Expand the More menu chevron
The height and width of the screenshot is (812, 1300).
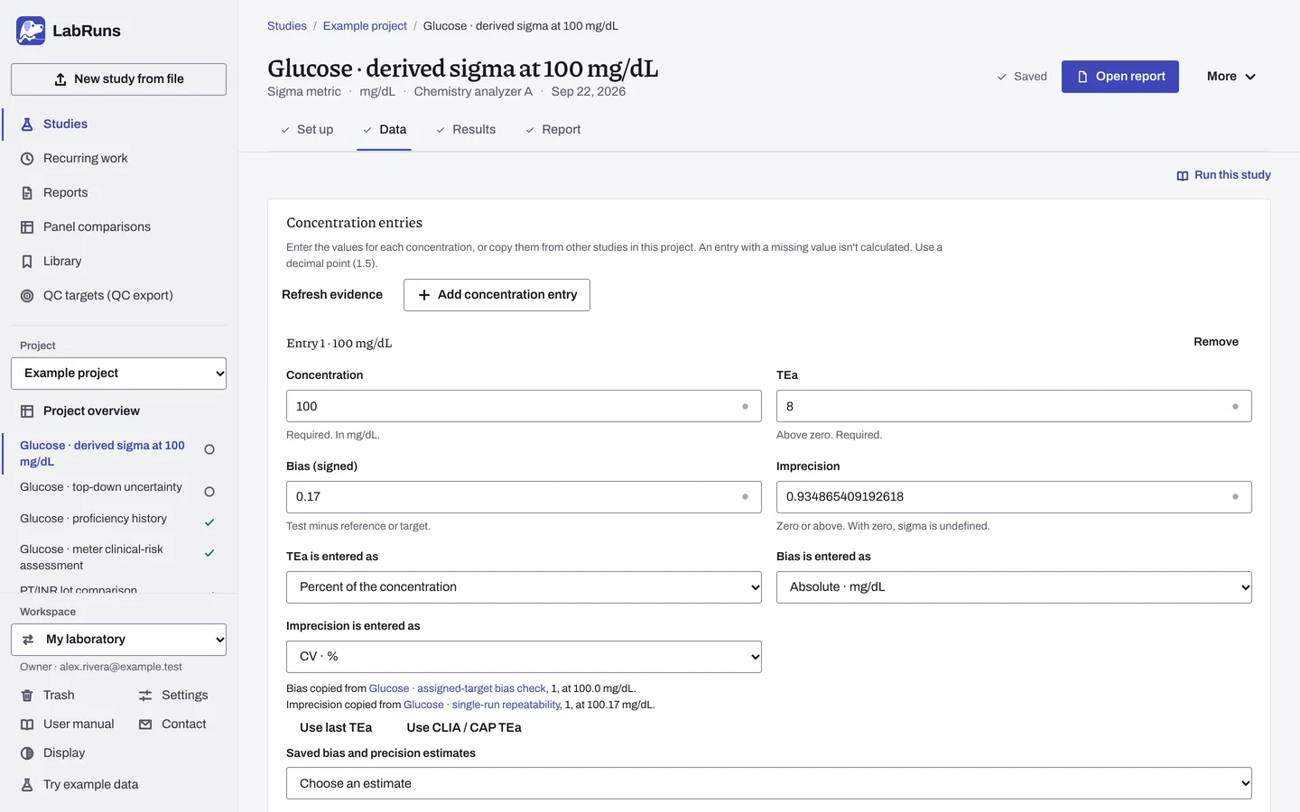tap(1250, 77)
